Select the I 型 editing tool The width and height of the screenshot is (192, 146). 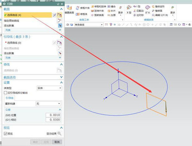pyautogui.click(x=137, y=6)
